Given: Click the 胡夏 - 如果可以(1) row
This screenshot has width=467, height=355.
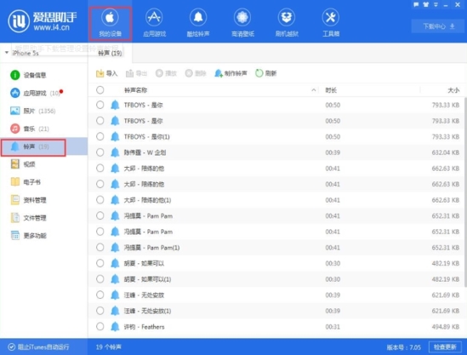Looking at the screenshot, I should click(276, 279).
